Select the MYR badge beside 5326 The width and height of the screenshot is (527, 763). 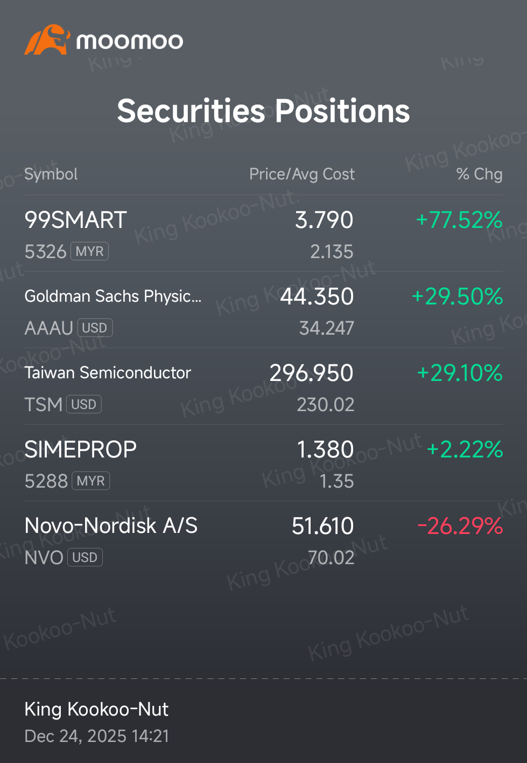pos(89,251)
